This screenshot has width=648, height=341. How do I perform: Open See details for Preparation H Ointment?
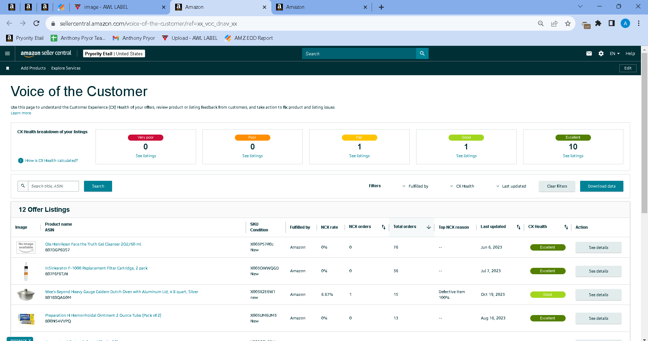coord(598,318)
